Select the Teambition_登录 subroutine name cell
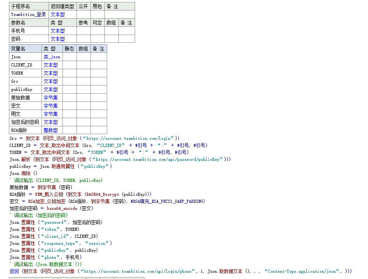The image size is (368, 279). 29,14
